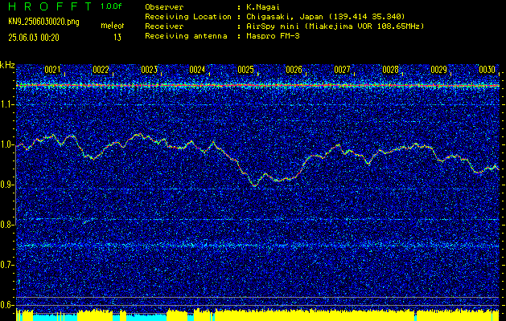Click the Receiving Location label
Viewport: 506px width, 321px height.
[188, 17]
